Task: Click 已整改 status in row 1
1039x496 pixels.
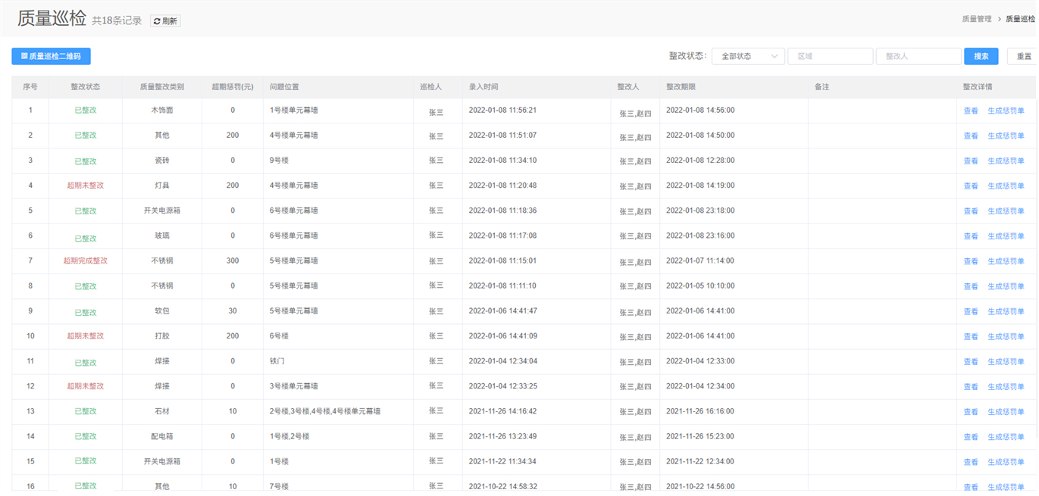Action: (x=86, y=111)
